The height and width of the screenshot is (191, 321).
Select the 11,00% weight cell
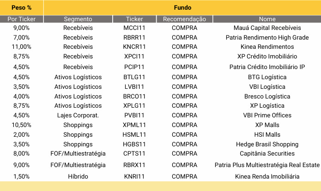(22, 47)
